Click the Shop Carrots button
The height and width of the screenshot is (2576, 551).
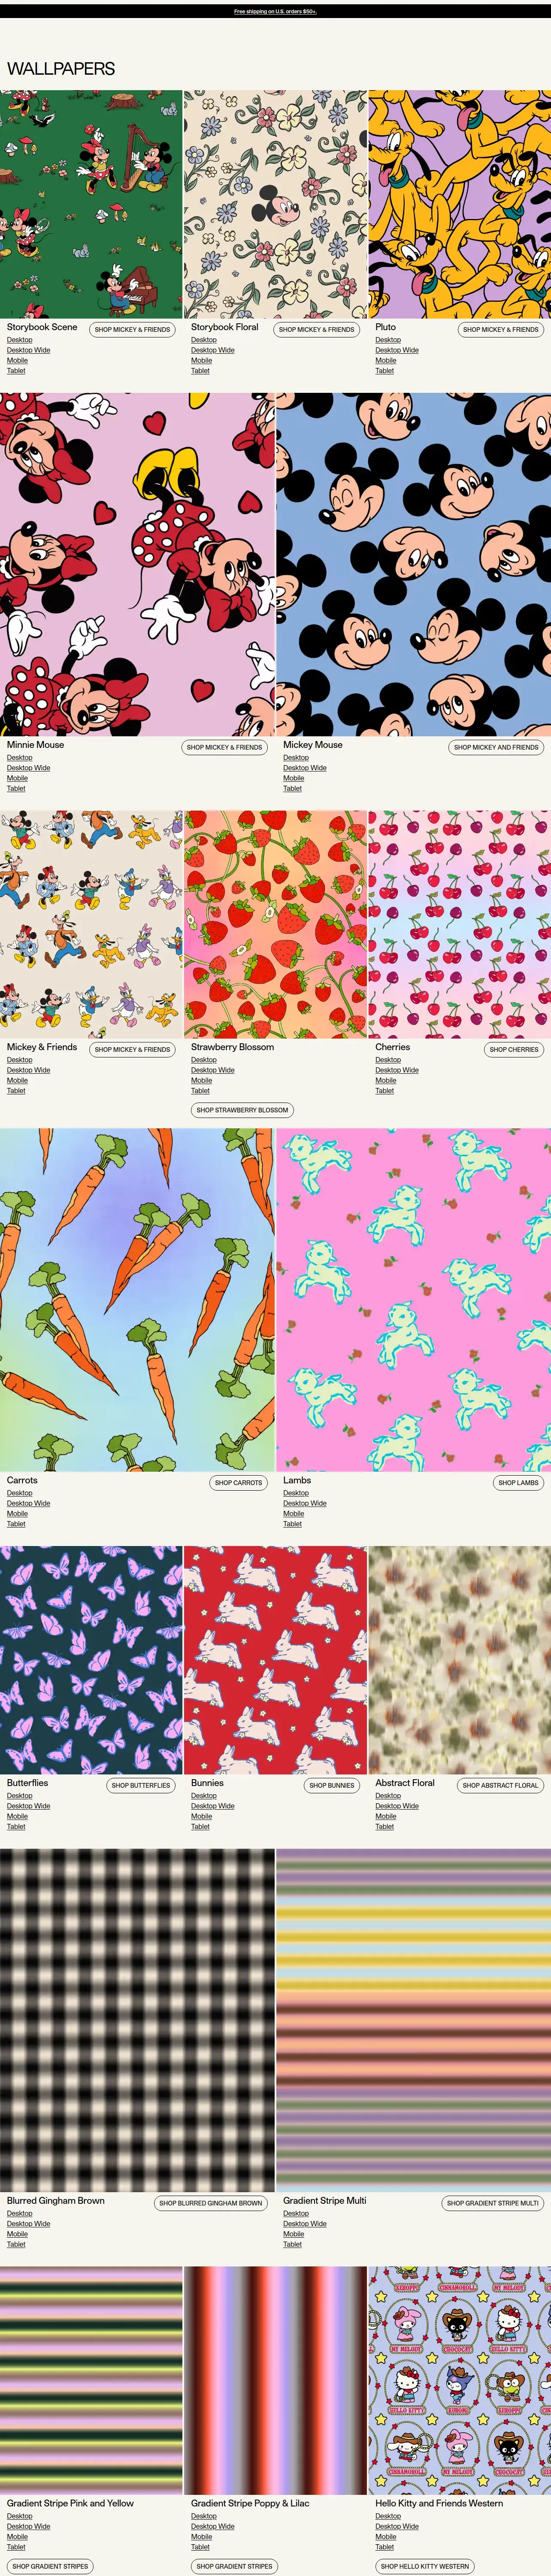point(239,1483)
